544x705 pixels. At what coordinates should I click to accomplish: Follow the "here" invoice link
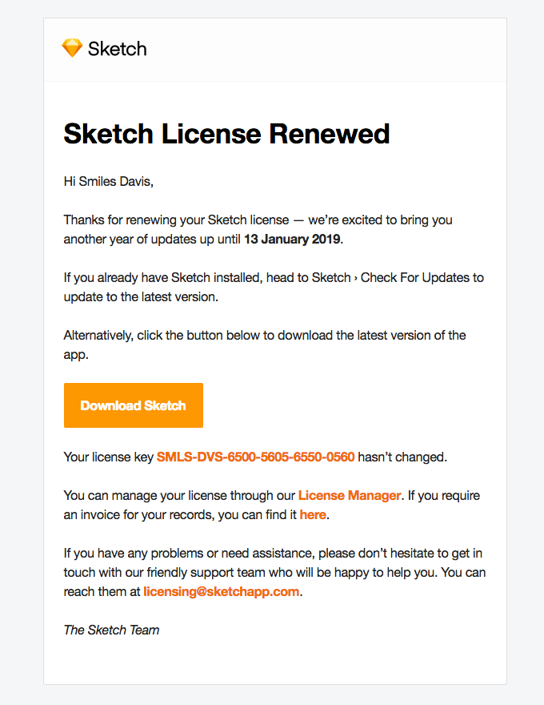coord(313,514)
